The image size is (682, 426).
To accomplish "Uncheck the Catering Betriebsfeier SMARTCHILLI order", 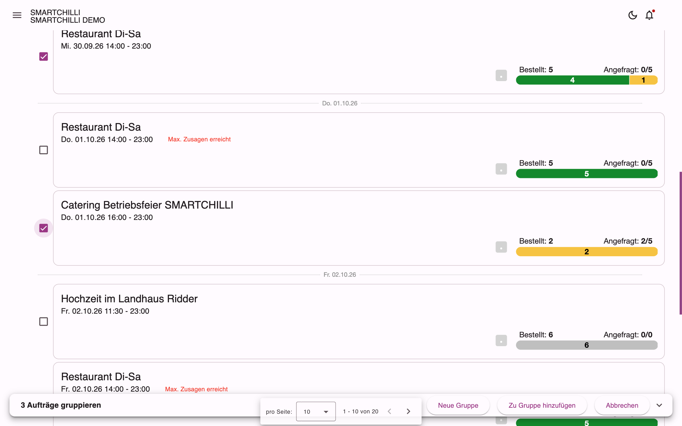I will click(x=44, y=228).
